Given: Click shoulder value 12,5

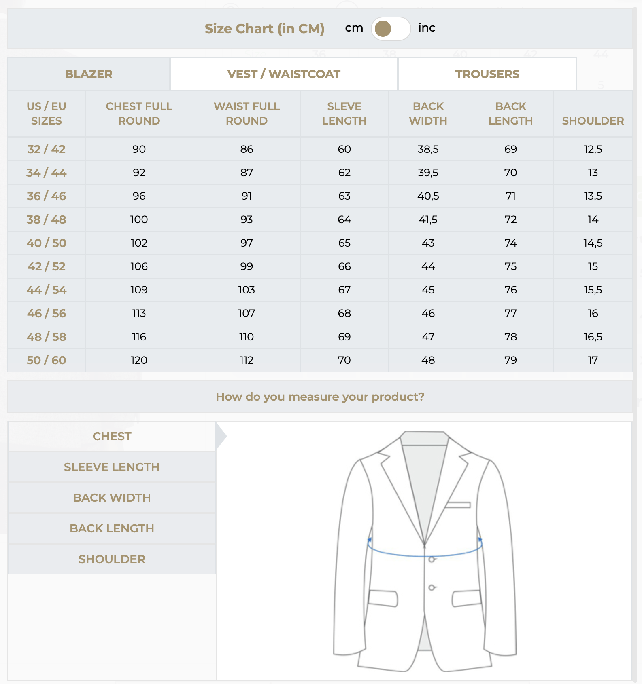Looking at the screenshot, I should pyautogui.click(x=593, y=149).
